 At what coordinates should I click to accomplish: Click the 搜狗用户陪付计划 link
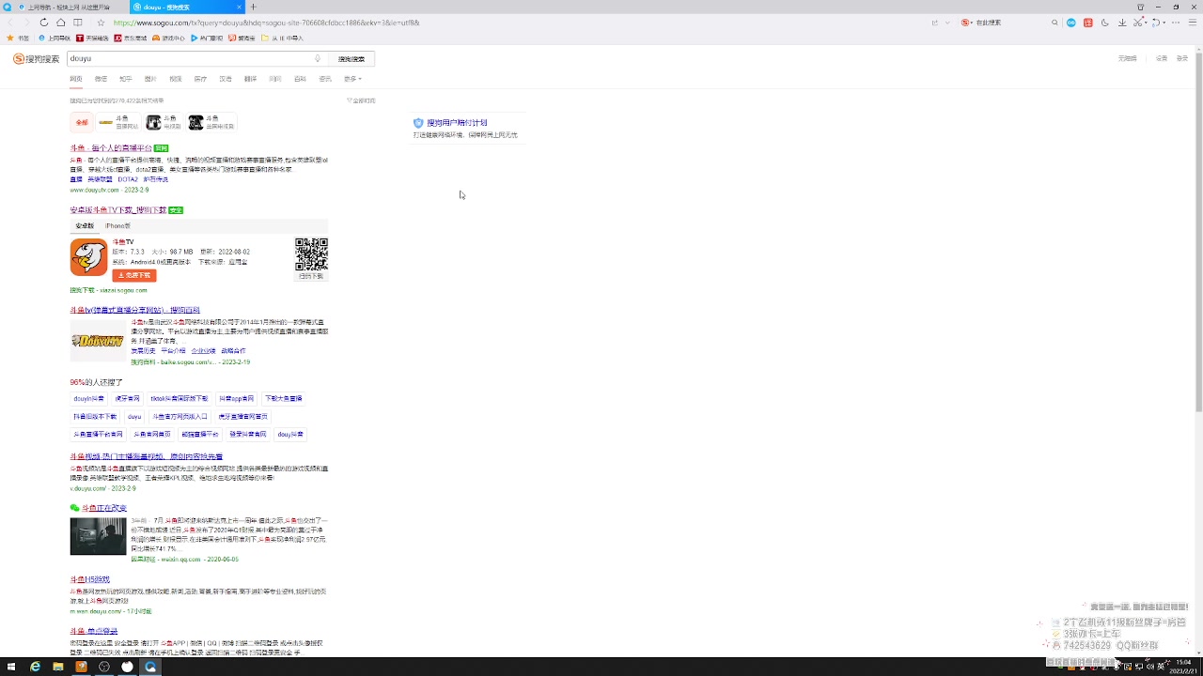pos(457,123)
